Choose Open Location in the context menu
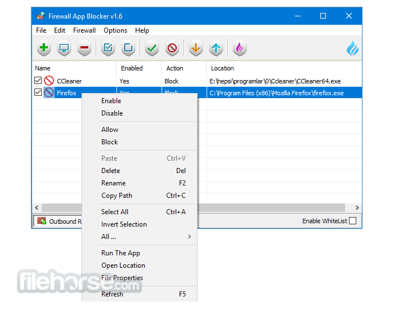 point(140,265)
